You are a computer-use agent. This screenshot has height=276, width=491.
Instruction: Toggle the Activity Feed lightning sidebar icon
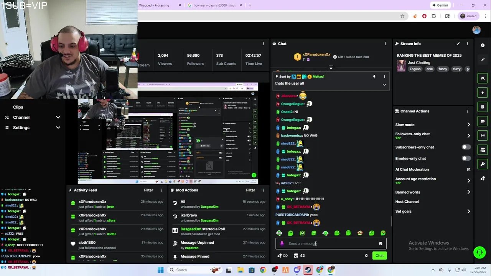tap(483, 92)
